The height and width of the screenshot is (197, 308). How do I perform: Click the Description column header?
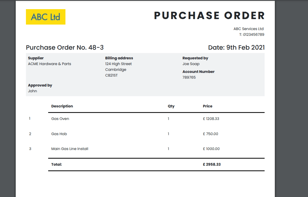point(62,106)
